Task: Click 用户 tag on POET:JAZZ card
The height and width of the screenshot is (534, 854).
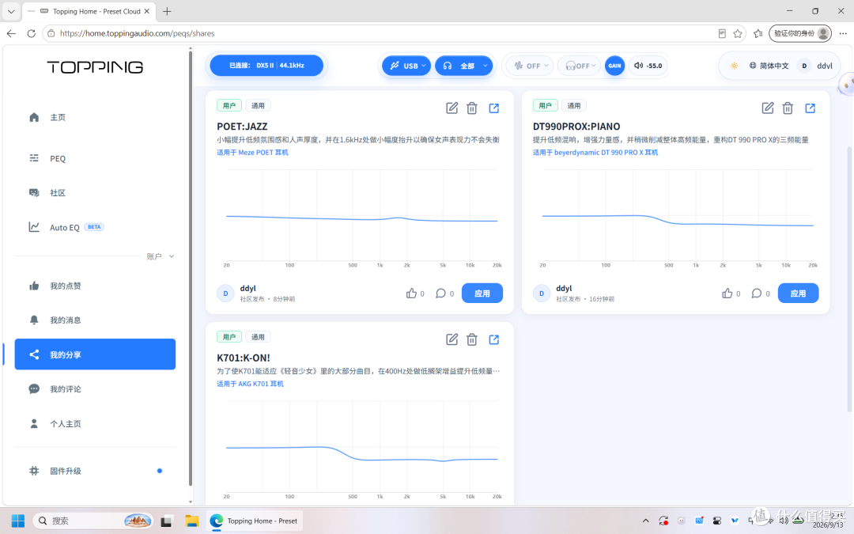Action: point(229,106)
